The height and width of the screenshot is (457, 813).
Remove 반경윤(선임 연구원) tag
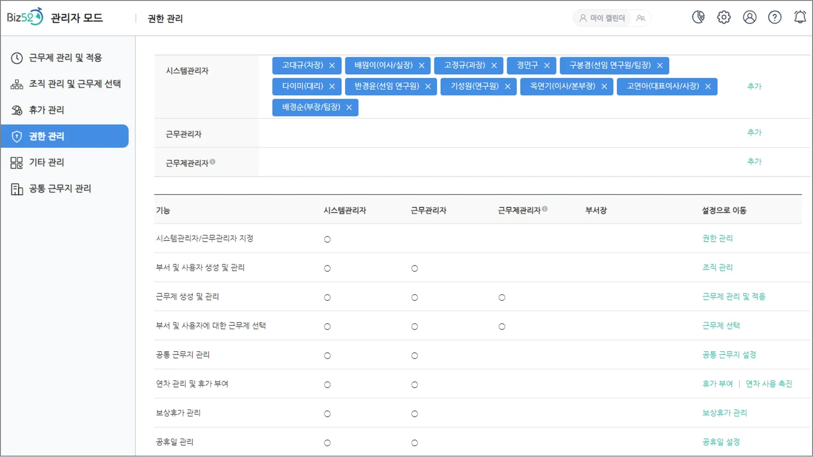pos(428,86)
